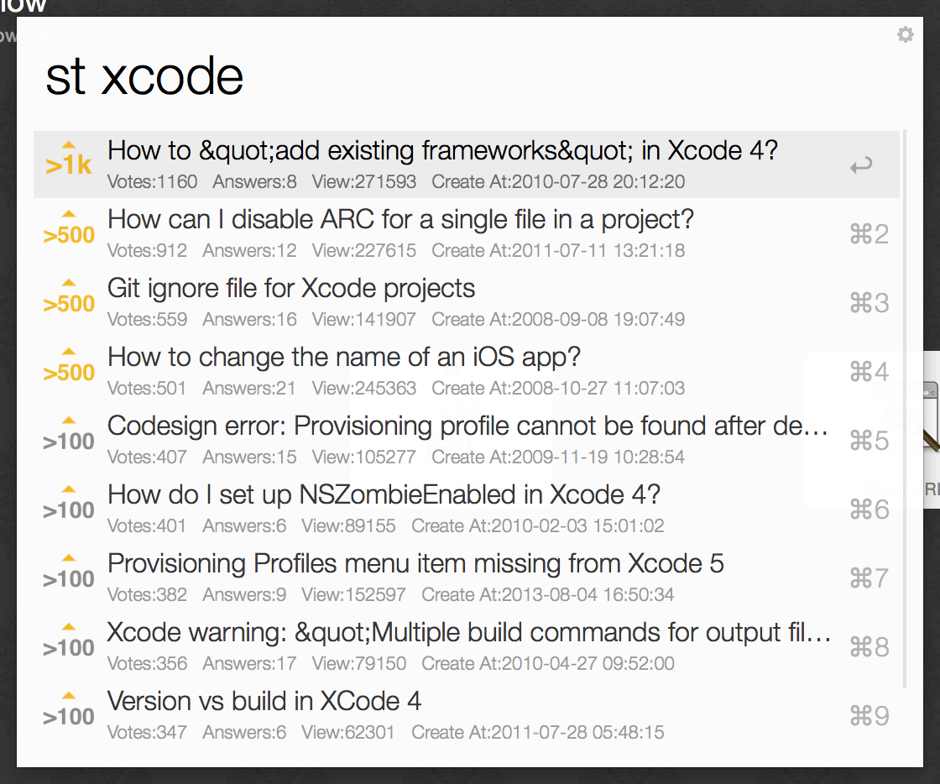Click >100 badge for Version vs build result
Viewport: 940px width, 784px height.
pyautogui.click(x=69, y=710)
